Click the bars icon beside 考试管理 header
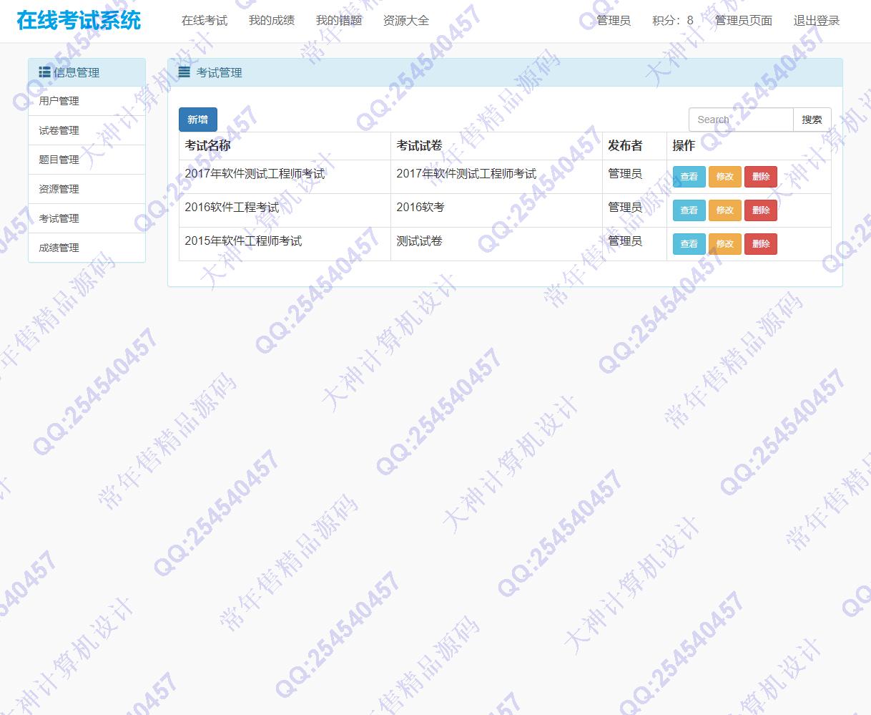Image resolution: width=871 pixels, height=715 pixels. [184, 72]
